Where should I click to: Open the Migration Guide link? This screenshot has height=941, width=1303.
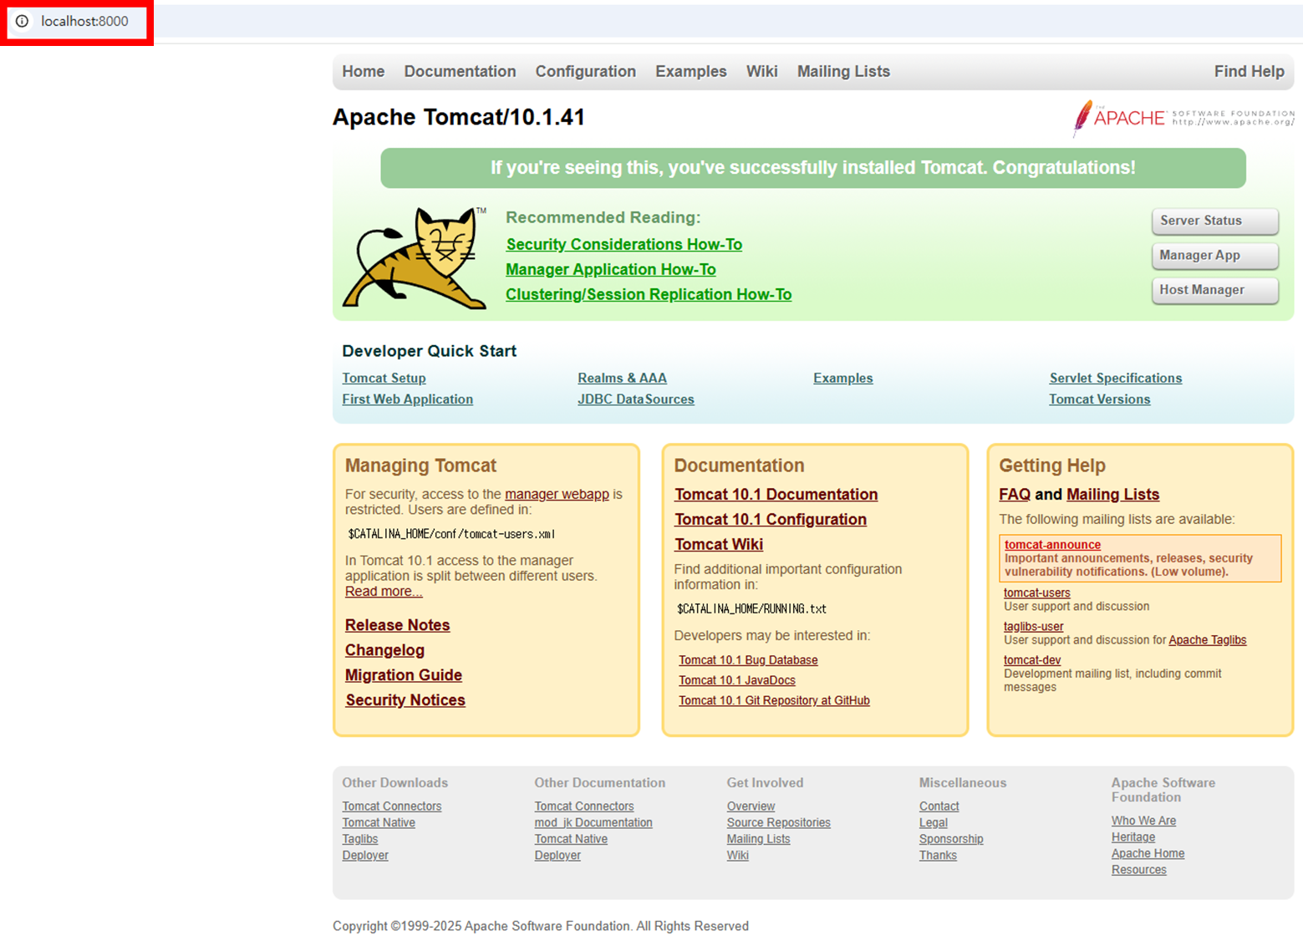[404, 675]
